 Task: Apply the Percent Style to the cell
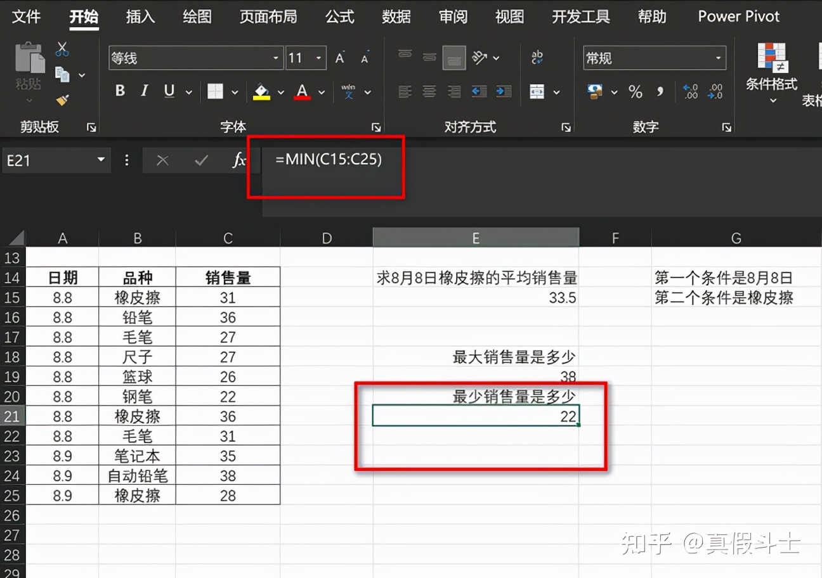636,92
